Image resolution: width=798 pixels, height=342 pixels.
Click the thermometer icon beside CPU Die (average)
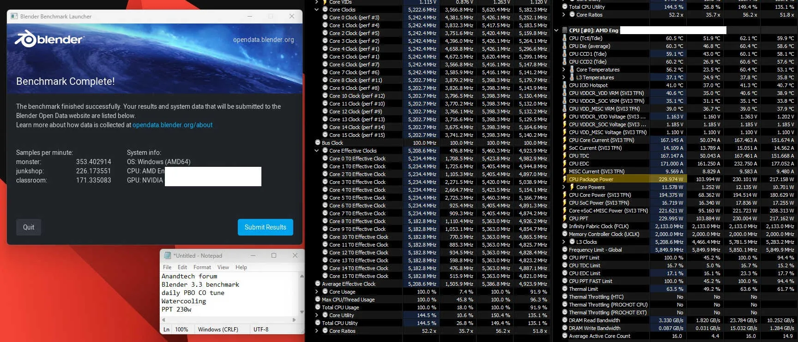(x=565, y=46)
